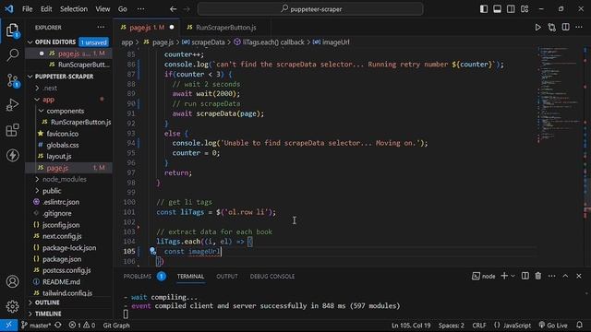Open the Extensions view

coord(12,130)
